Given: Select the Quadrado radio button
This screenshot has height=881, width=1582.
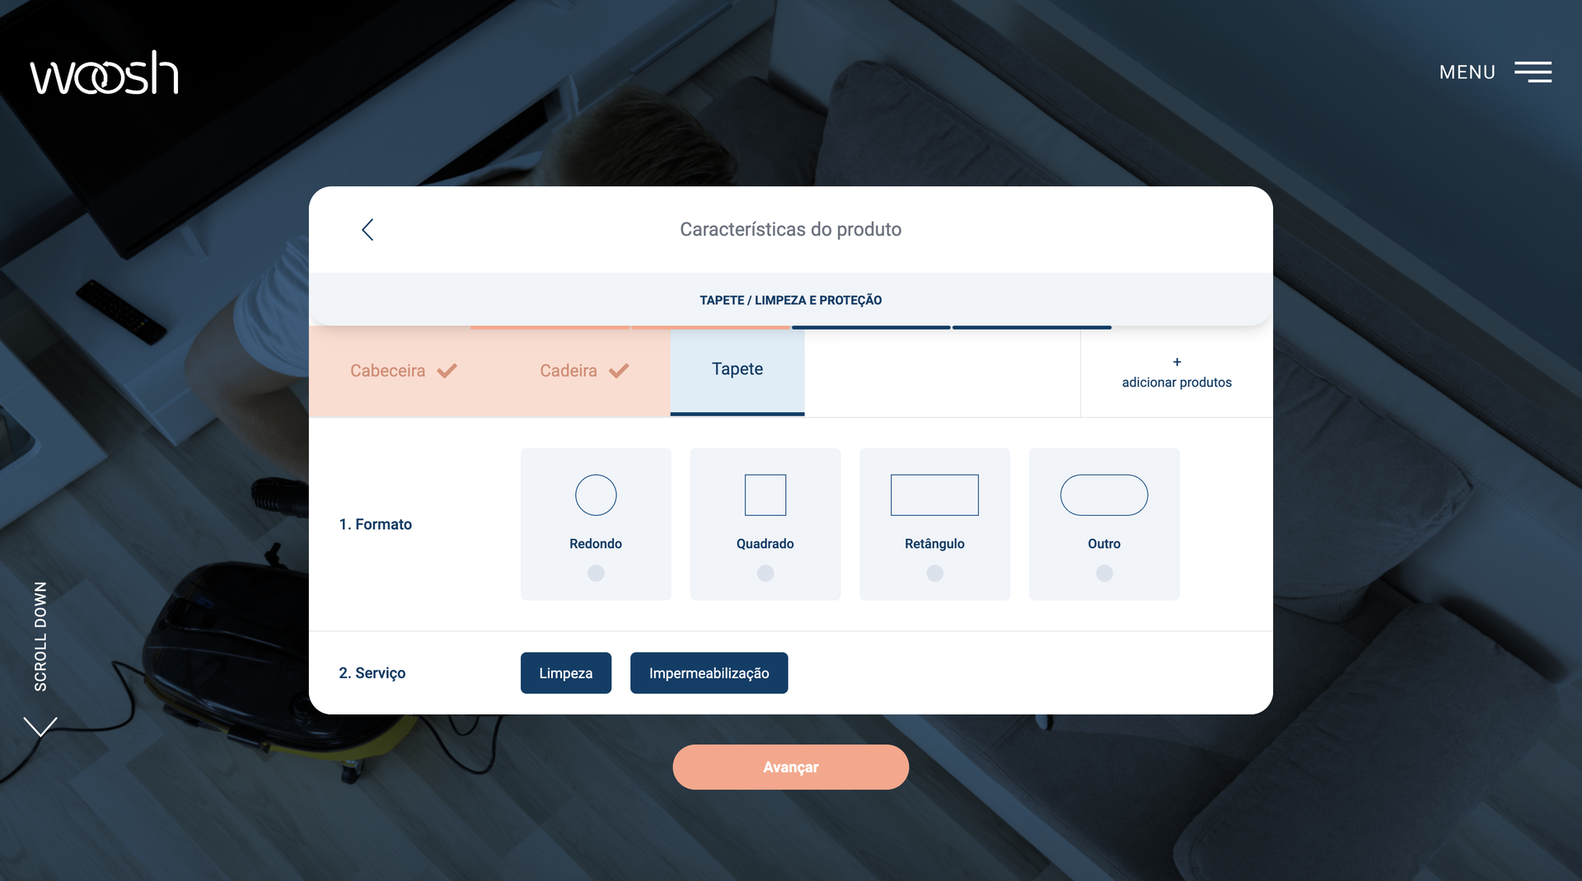Looking at the screenshot, I should coord(765,573).
